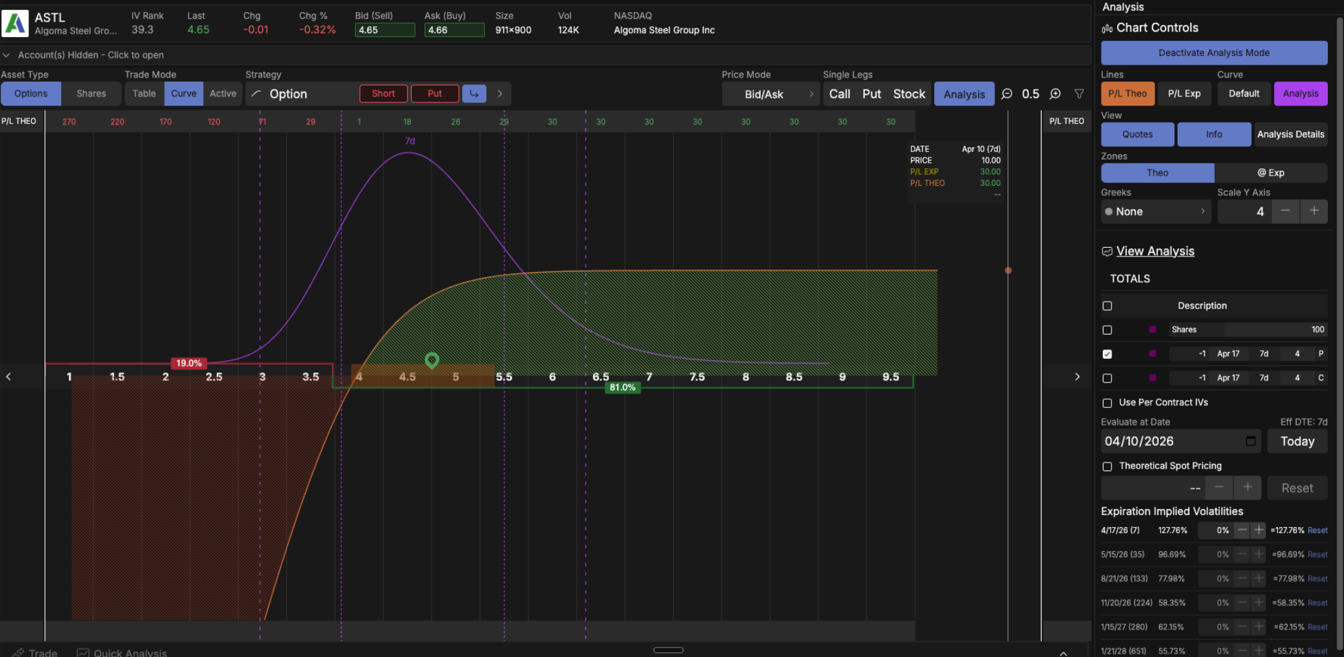
Task: Click the zoom in magnifier icon
Action: tap(1055, 94)
